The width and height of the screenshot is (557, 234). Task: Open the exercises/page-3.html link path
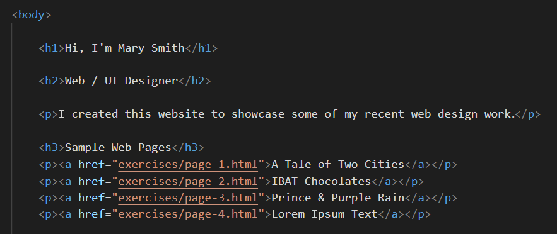pyautogui.click(x=188, y=198)
